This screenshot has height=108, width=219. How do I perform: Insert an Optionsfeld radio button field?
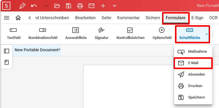[x=162, y=34]
